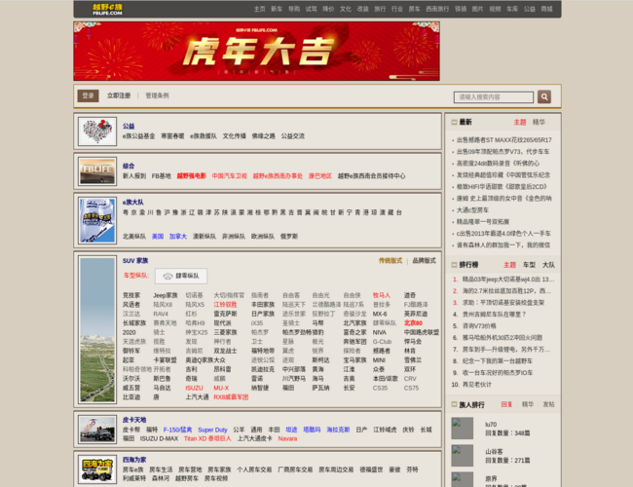Click the e族大队 section thumbnail

tap(97, 219)
